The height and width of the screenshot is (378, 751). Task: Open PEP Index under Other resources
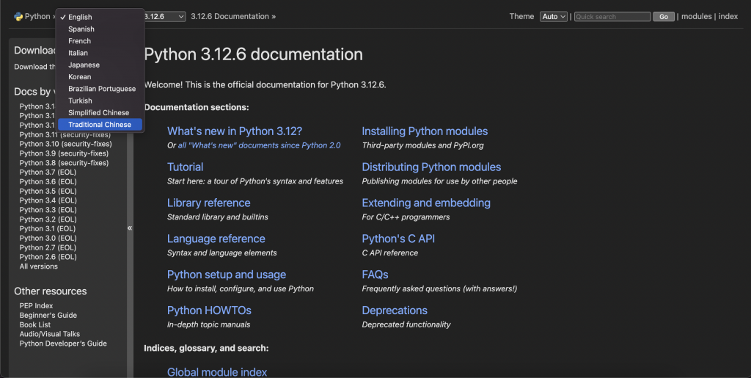tap(36, 305)
